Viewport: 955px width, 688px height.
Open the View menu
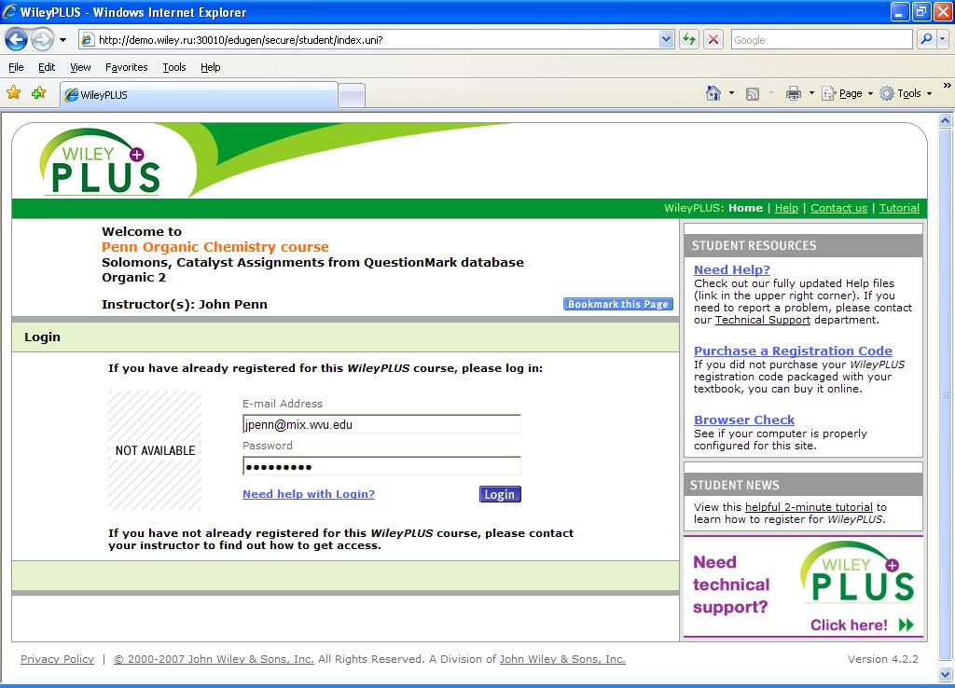click(80, 67)
